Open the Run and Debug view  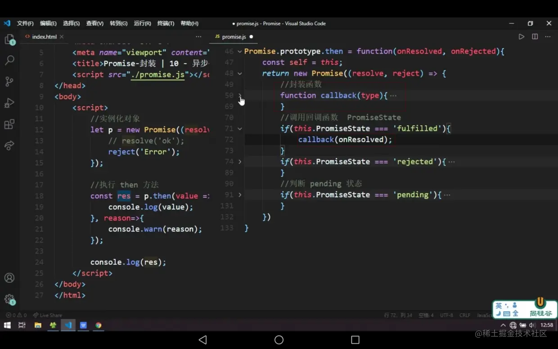pyautogui.click(x=9, y=103)
